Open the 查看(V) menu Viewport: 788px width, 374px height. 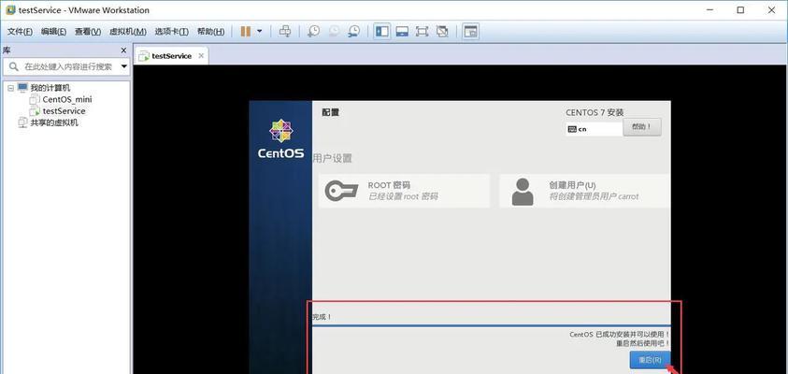(88, 32)
